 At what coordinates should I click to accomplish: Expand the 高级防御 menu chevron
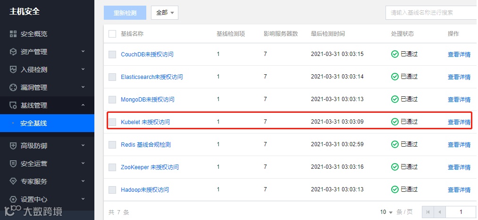click(x=83, y=145)
